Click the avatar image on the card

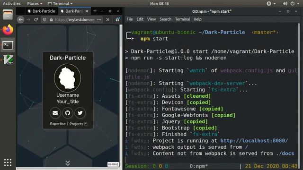tap(67, 78)
